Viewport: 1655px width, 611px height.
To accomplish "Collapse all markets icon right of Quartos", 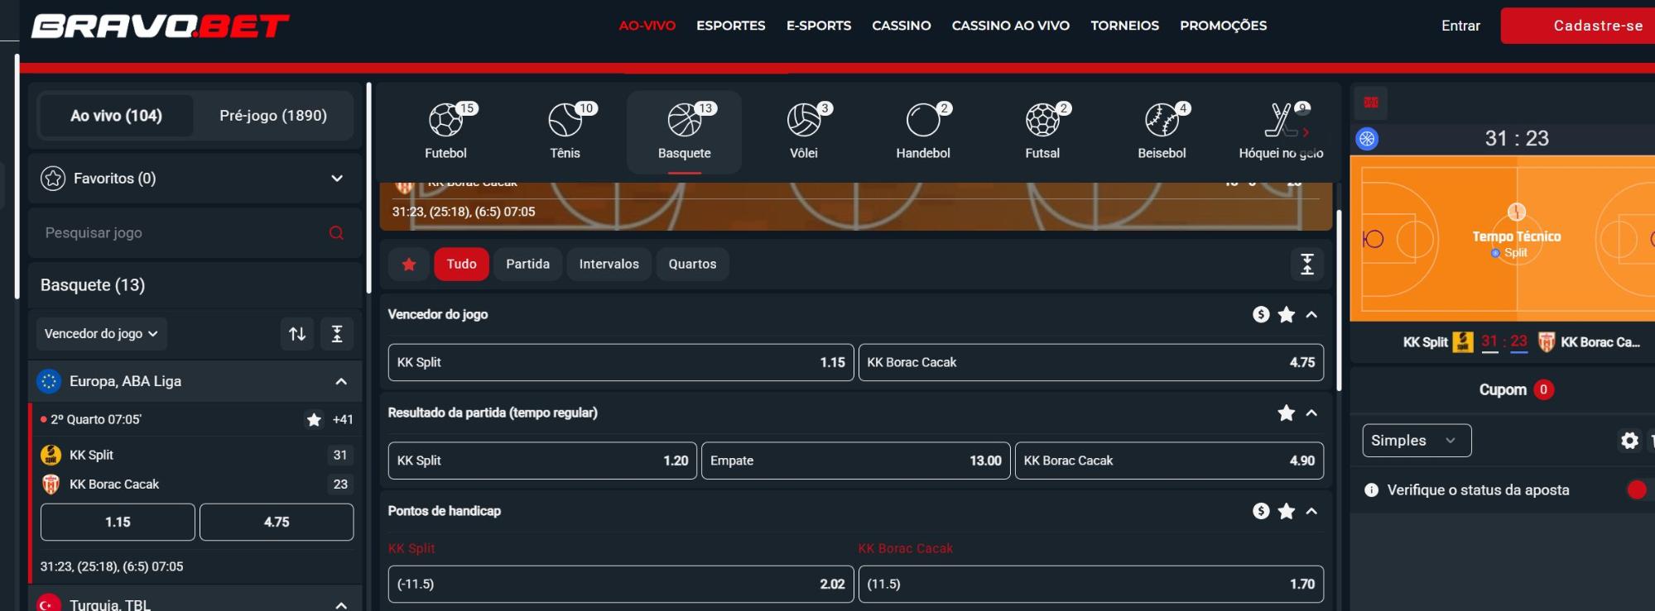I will (1307, 265).
